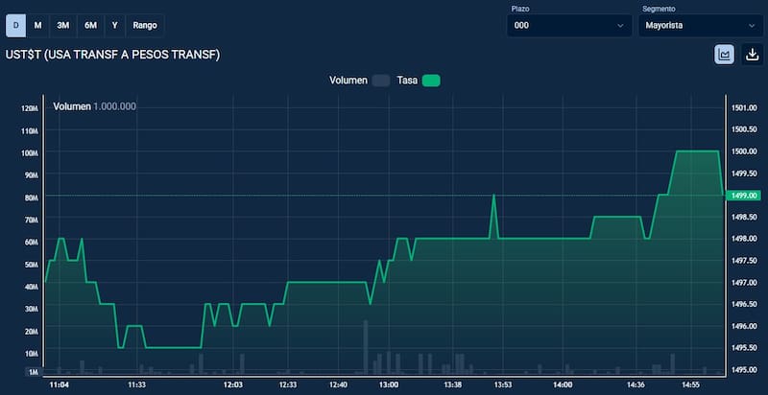Image resolution: width=768 pixels, height=395 pixels.
Task: Switch to the 6M range tab
Action: coord(90,26)
